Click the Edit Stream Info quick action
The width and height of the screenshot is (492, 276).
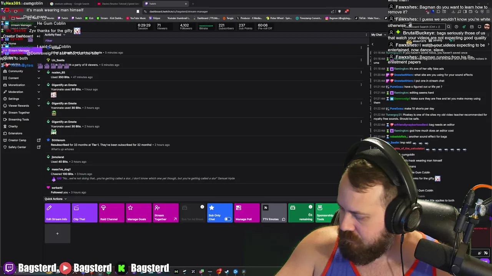pos(57,213)
